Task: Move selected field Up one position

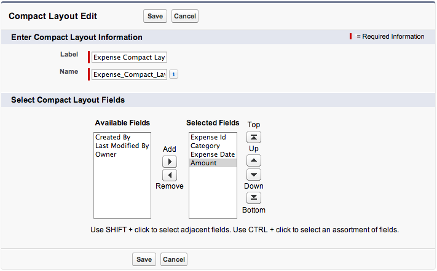Action: click(254, 161)
